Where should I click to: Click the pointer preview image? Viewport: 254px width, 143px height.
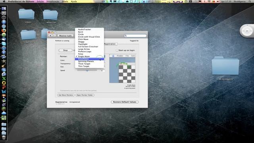click(x=122, y=69)
